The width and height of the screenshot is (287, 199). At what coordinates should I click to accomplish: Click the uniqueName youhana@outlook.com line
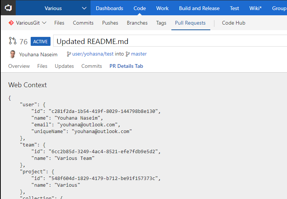point(82,132)
